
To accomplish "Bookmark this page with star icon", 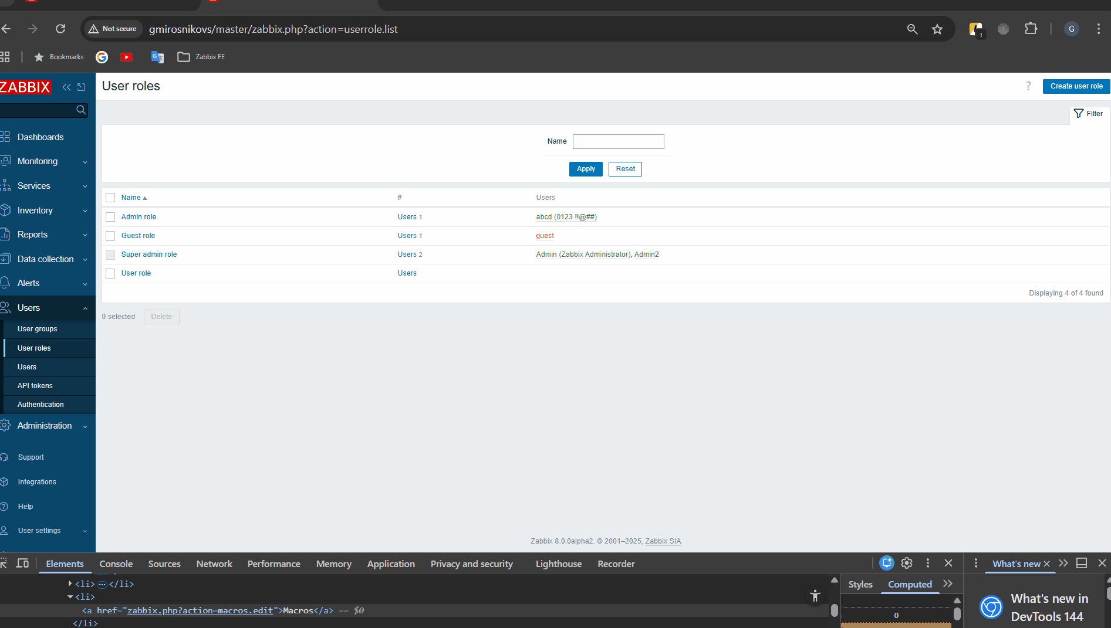I will 937,29.
